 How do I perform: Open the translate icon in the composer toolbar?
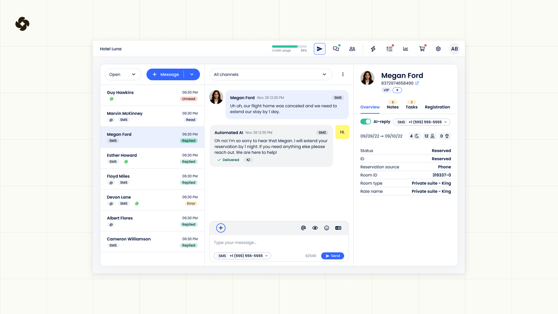[x=338, y=228]
